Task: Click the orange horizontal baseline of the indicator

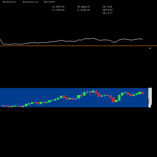Action: point(78,46)
